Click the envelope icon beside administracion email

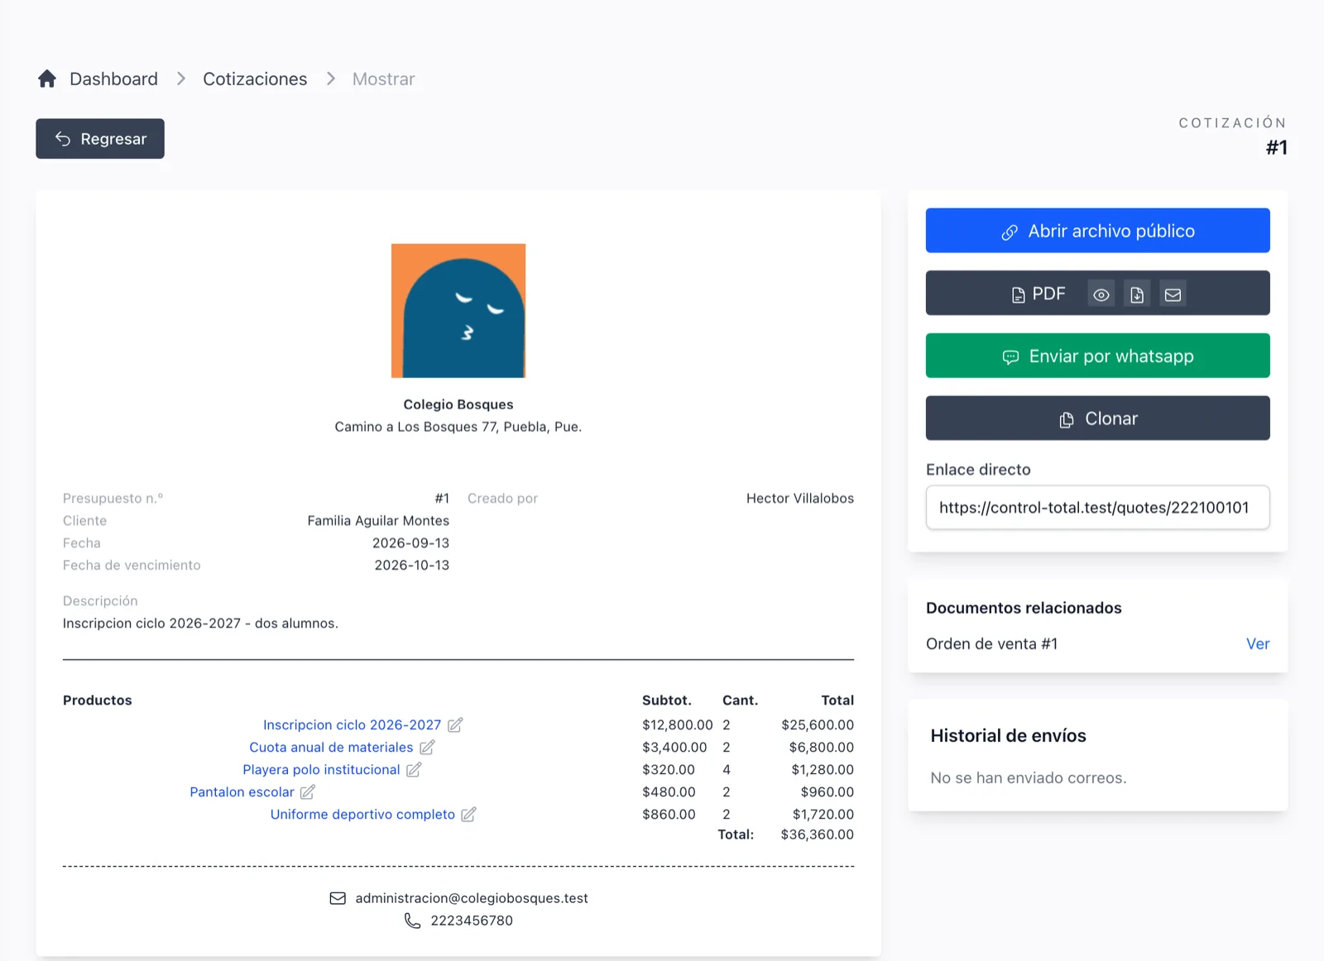point(338,898)
